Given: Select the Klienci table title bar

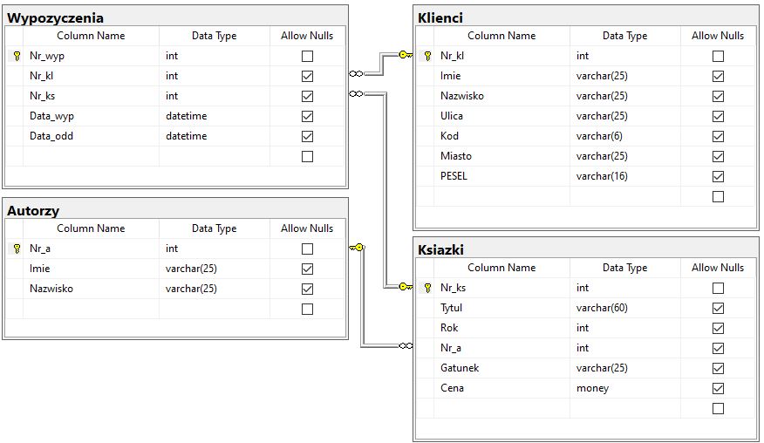Looking at the screenshot, I should click(x=585, y=17).
